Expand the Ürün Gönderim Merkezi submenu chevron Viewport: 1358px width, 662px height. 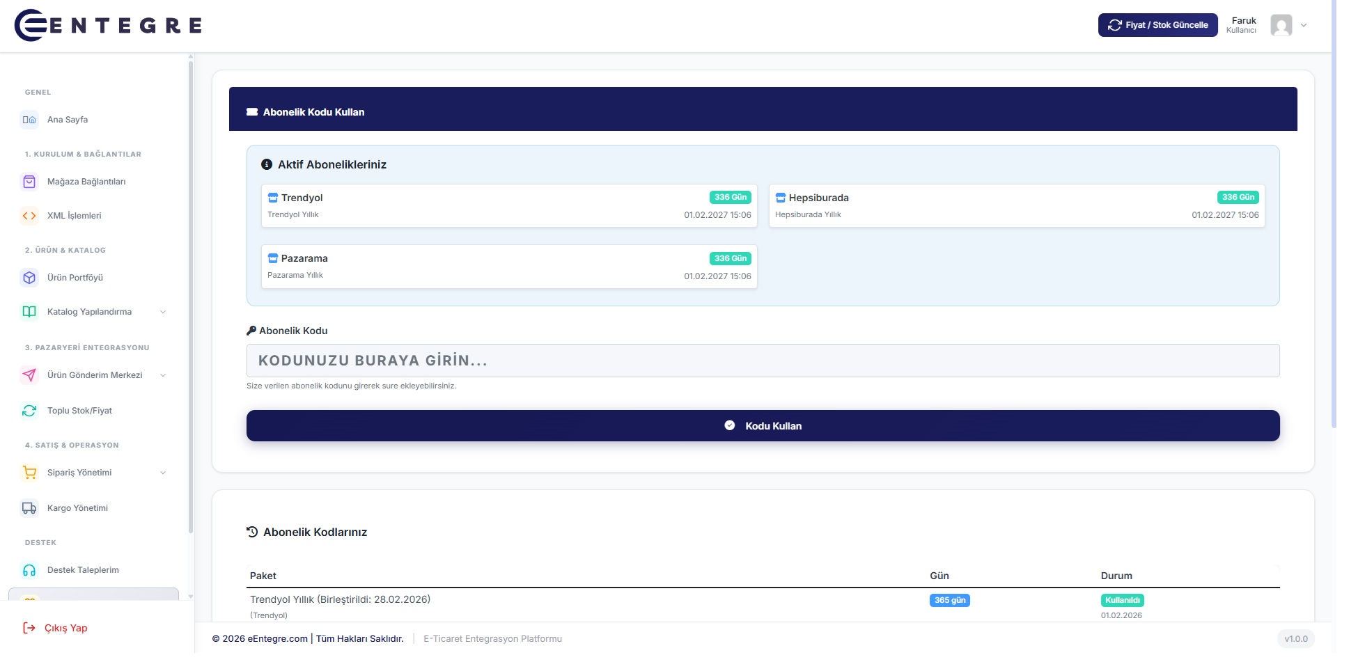[x=163, y=375]
